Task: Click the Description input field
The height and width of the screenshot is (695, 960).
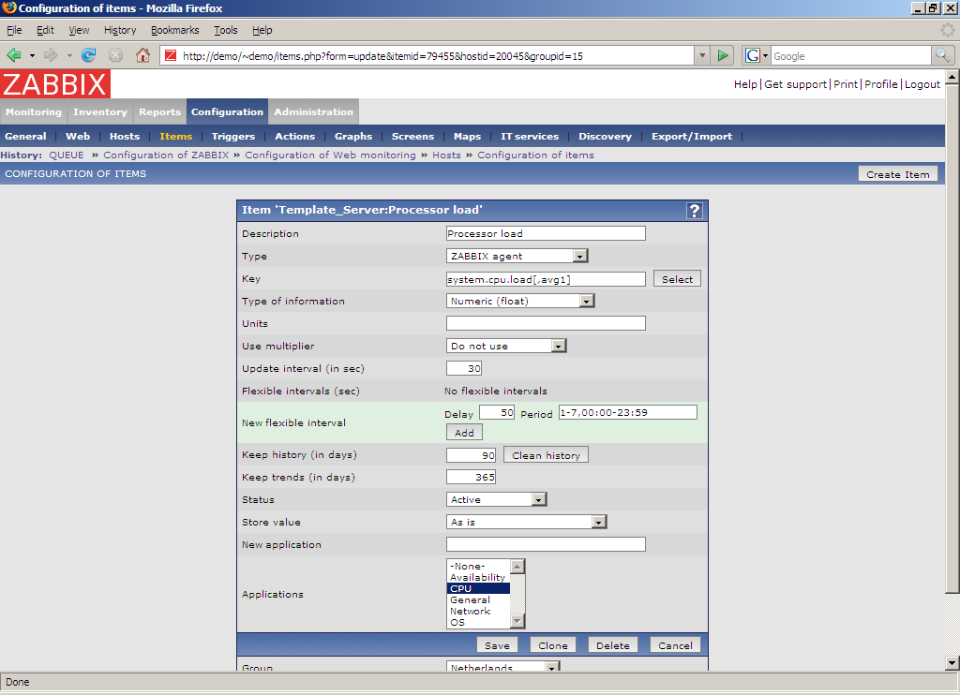Action: click(546, 233)
